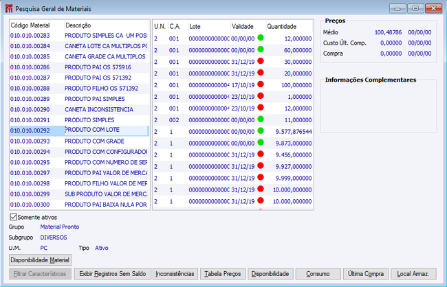Click Exibir Registros Sem Saldo
447x287 pixels.
coord(113,274)
